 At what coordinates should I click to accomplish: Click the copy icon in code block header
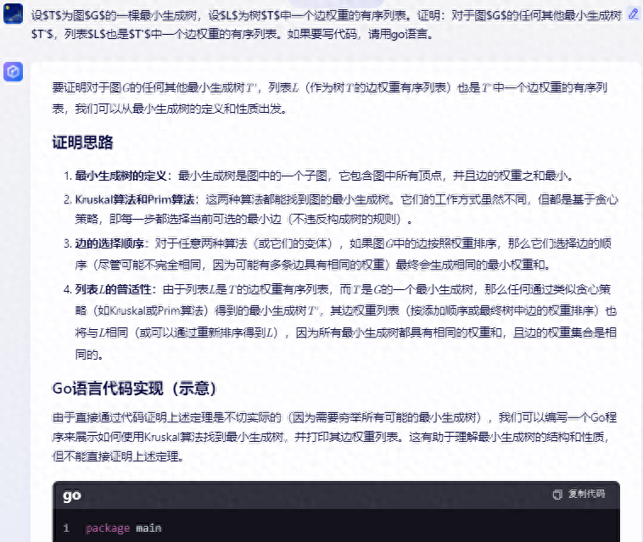point(557,494)
